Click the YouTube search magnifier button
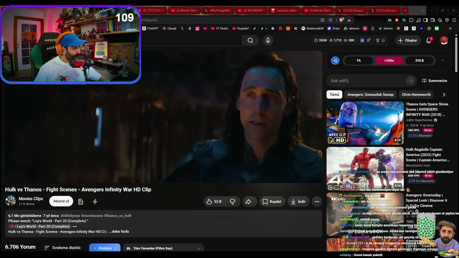 click(250, 40)
